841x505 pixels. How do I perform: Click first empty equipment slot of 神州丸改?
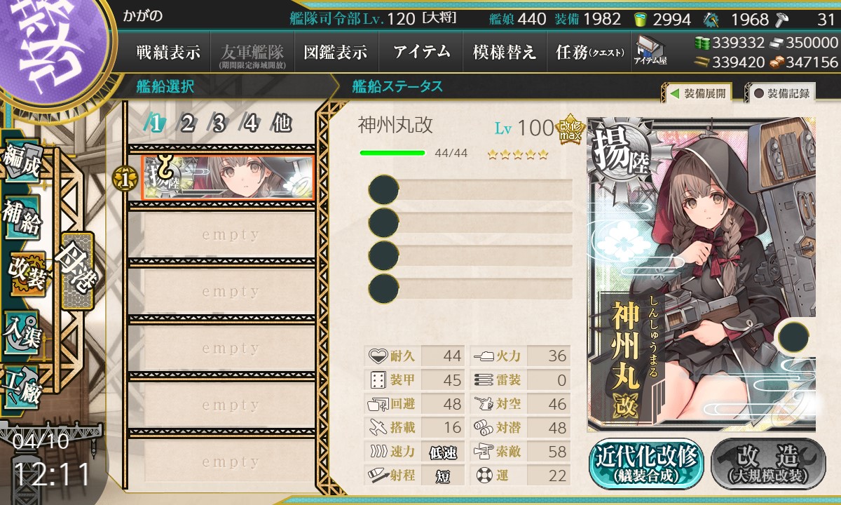click(471, 190)
